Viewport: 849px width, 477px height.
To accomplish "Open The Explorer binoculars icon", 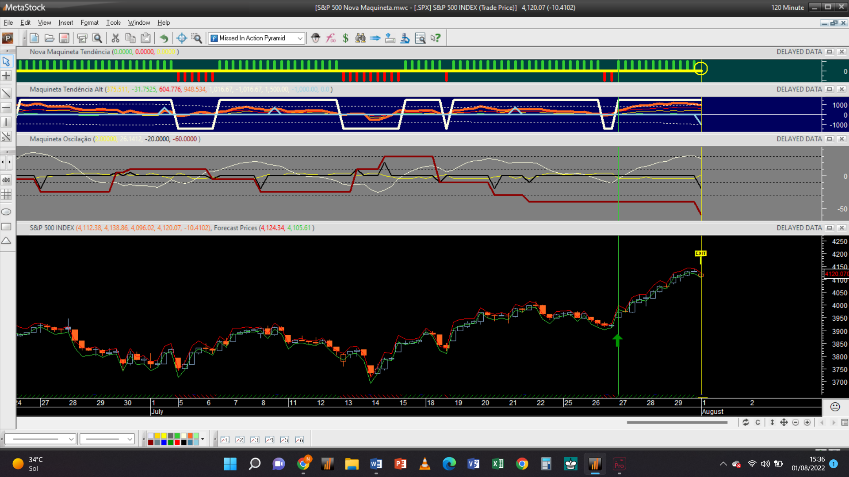I will 360,38.
